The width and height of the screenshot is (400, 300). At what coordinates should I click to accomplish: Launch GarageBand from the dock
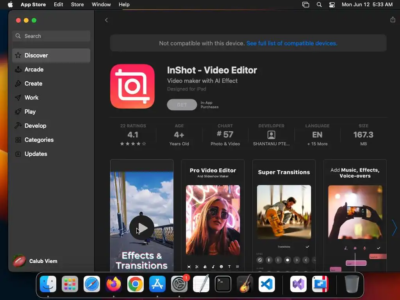(x=245, y=284)
